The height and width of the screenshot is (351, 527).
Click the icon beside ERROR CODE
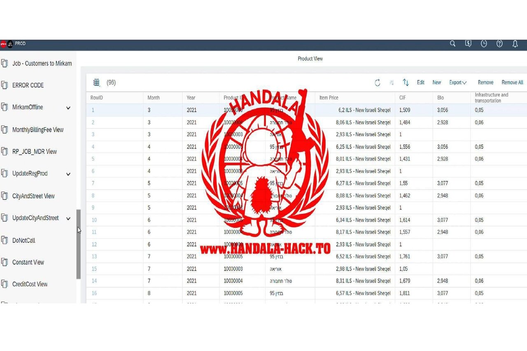pyautogui.click(x=5, y=85)
